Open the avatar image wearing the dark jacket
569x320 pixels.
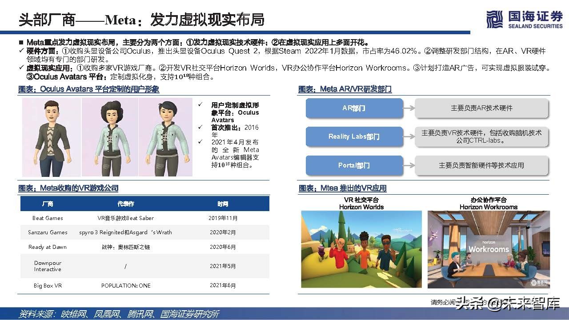coord(52,137)
